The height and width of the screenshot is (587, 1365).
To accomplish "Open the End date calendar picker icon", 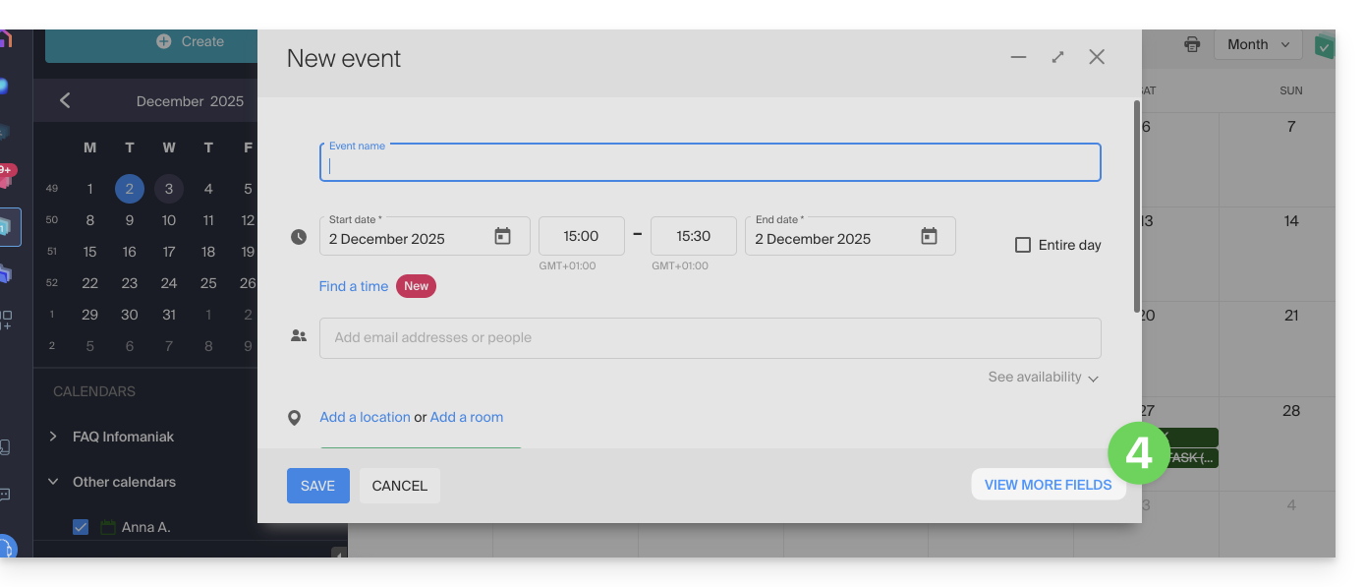I will [x=929, y=237].
